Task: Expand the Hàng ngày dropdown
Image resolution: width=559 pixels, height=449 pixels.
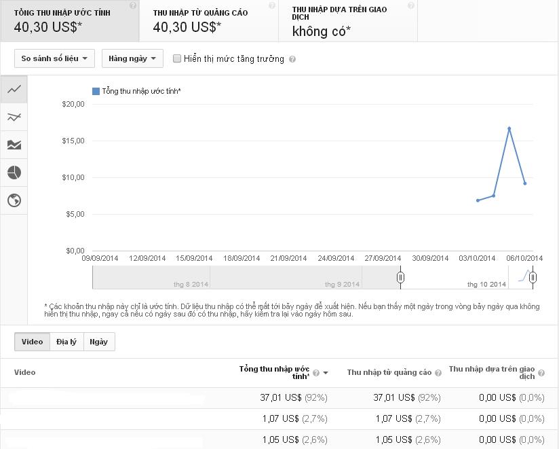Action: point(132,58)
